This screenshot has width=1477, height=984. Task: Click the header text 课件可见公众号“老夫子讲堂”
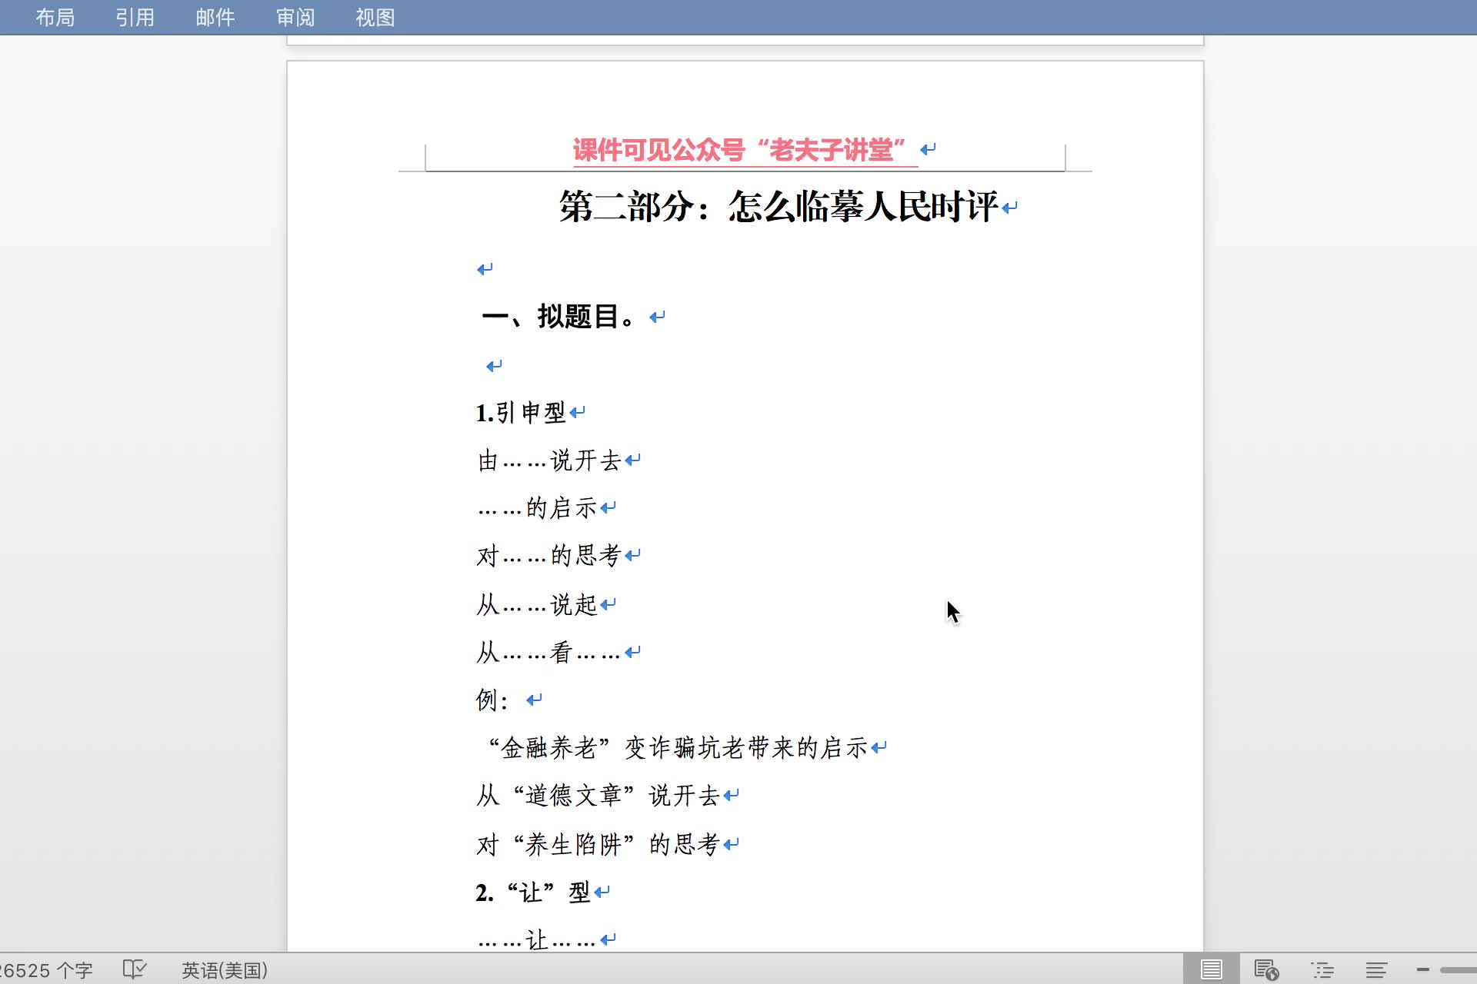(739, 149)
